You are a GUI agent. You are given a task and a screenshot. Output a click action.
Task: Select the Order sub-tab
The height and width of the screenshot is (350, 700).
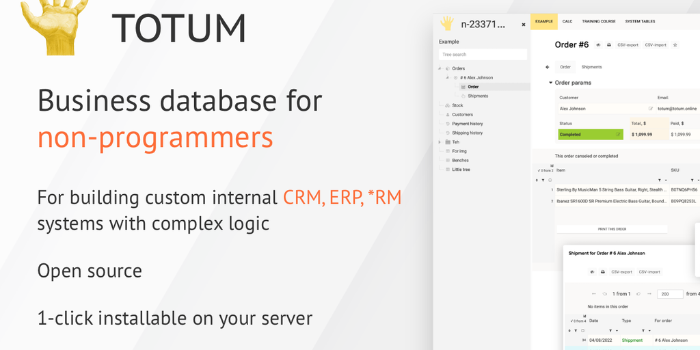click(565, 67)
